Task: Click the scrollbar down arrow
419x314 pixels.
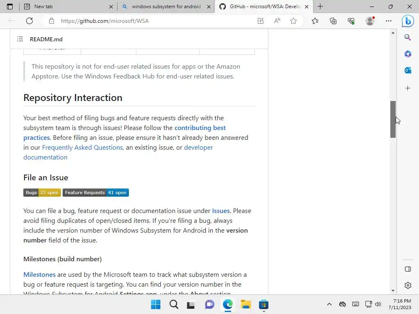Action: click(393, 291)
